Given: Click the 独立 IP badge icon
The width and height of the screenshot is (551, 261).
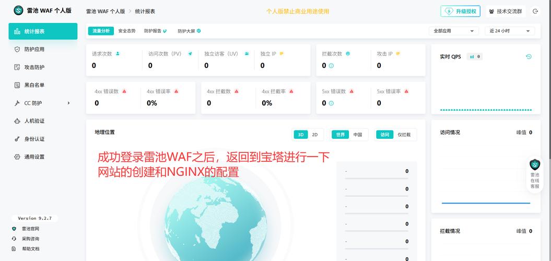Looking at the screenshot, I should pos(282,54).
